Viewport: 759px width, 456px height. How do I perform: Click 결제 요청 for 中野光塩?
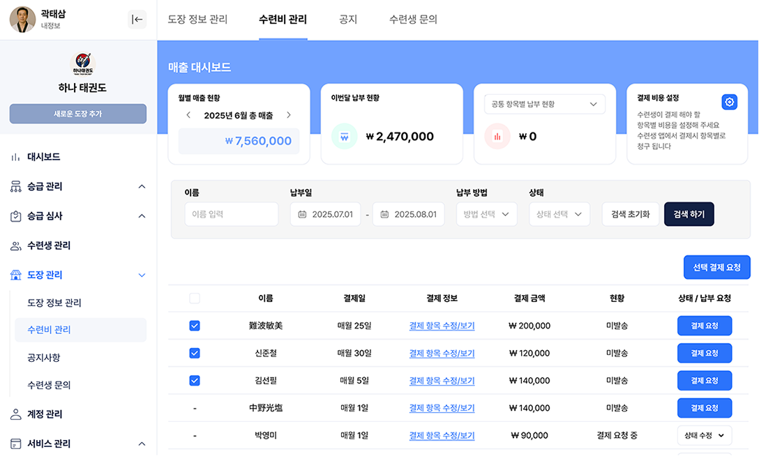coord(705,408)
